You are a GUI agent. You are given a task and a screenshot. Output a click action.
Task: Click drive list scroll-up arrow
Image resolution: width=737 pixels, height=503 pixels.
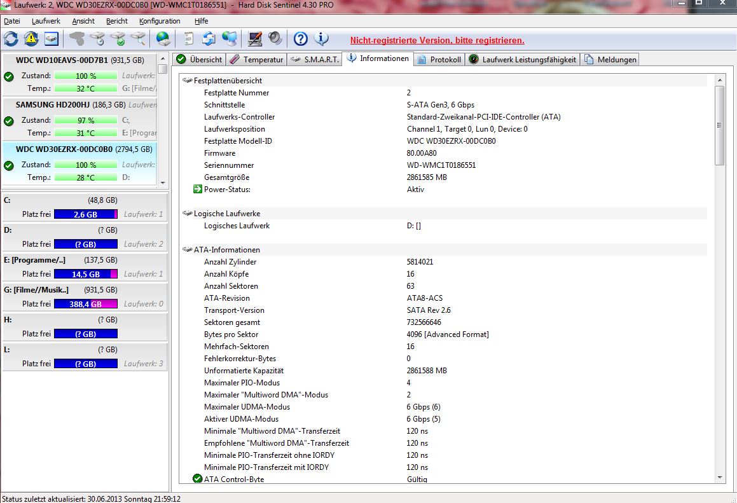pyautogui.click(x=163, y=59)
